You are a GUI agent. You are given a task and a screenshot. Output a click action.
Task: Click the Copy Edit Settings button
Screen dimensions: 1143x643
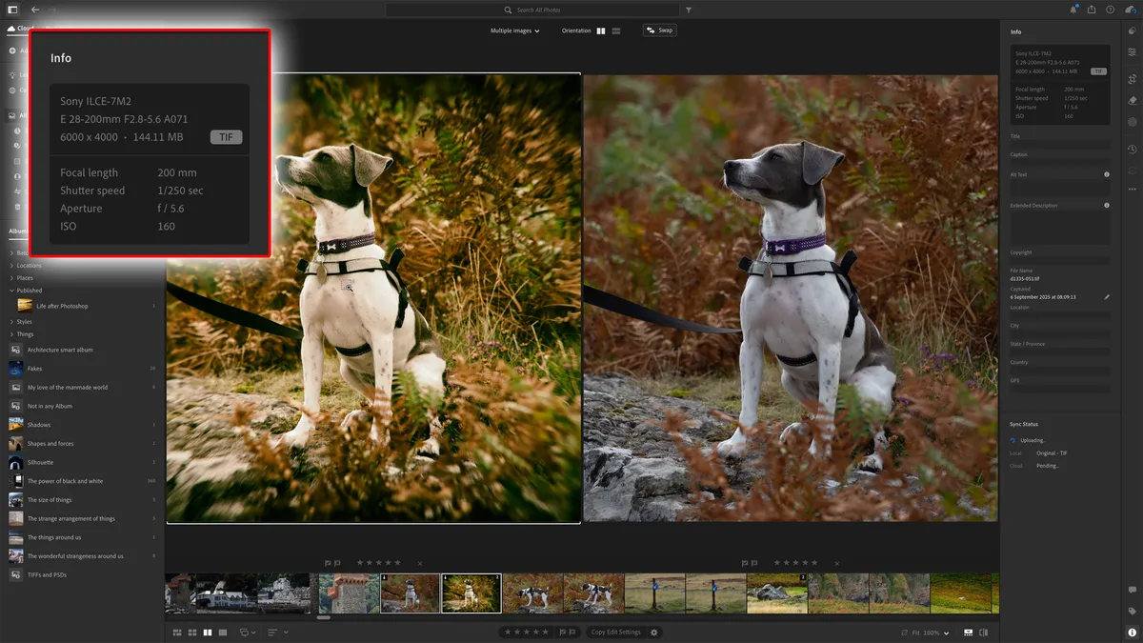(x=616, y=632)
